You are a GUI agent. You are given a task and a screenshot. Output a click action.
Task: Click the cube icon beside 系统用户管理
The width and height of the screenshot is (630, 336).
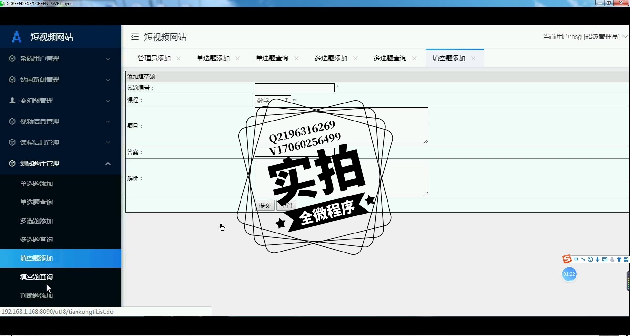(12, 59)
